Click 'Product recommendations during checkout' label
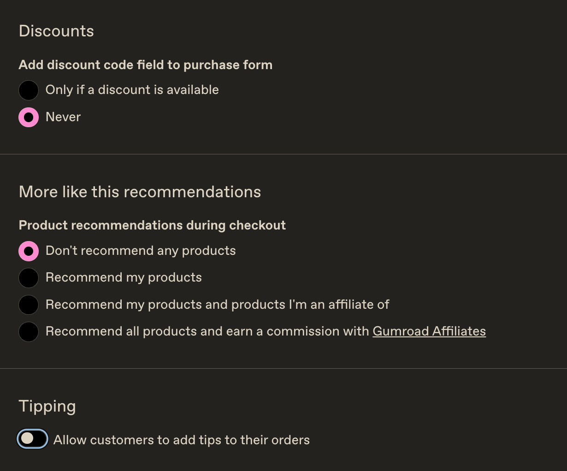Image resolution: width=567 pixels, height=471 pixels. coord(152,225)
